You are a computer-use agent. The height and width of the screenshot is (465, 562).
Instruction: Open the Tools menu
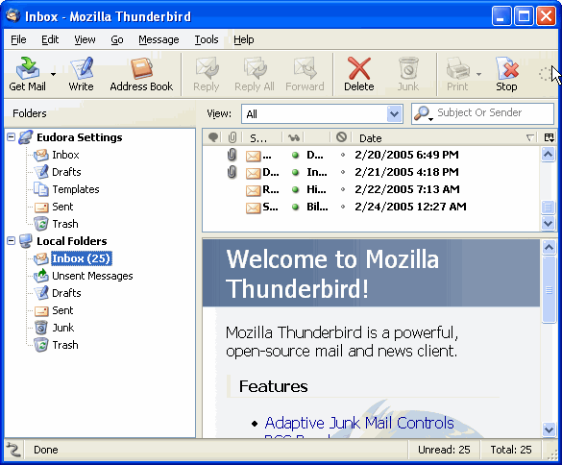[x=207, y=39]
